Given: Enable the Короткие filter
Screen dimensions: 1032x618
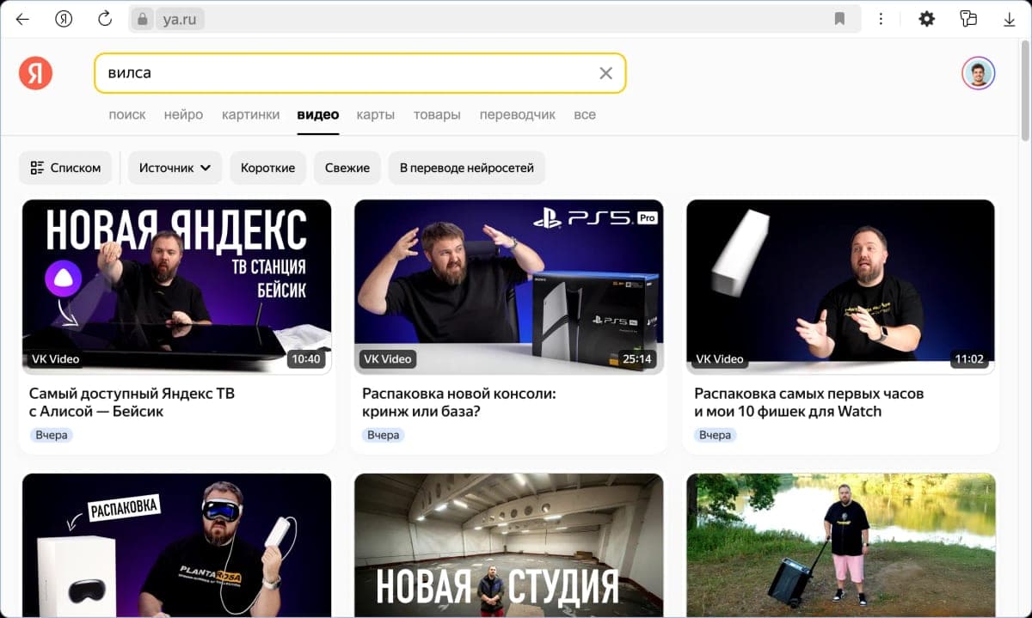Looking at the screenshot, I should tap(267, 168).
